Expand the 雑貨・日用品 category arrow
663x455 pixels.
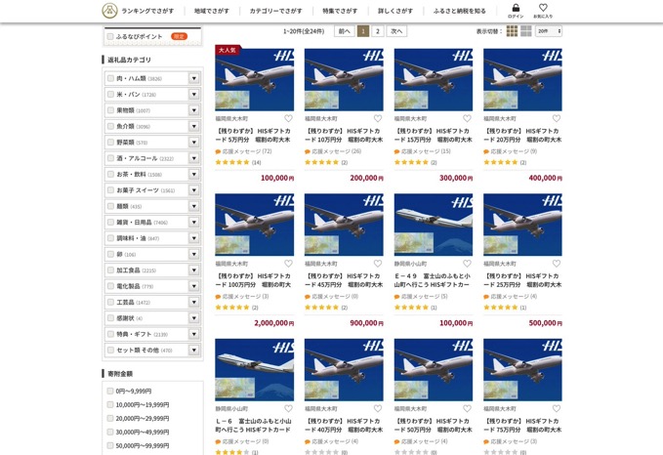[x=194, y=222]
